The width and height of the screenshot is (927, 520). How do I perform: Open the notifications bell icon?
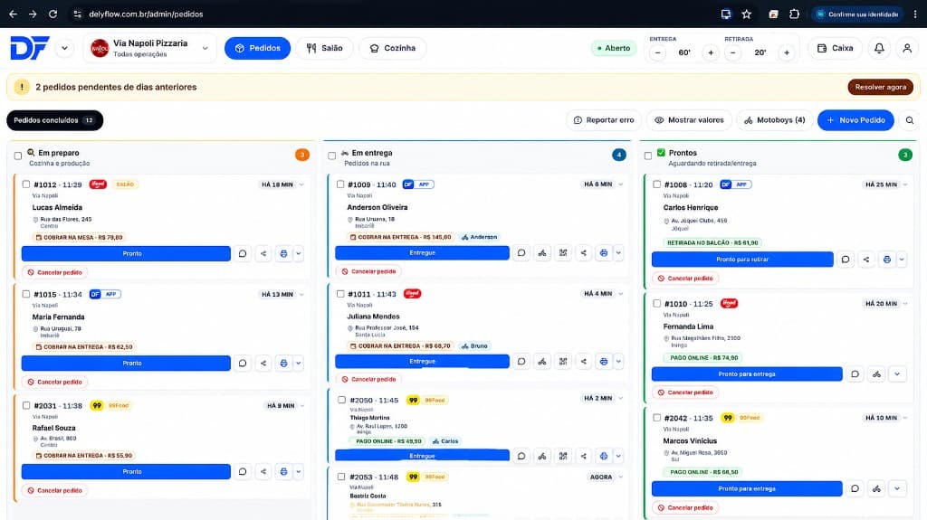tap(879, 48)
